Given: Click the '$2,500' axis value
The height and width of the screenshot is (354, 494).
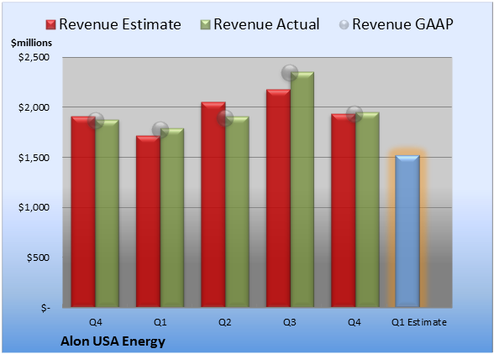Looking at the screenshot, I should [x=34, y=57].
